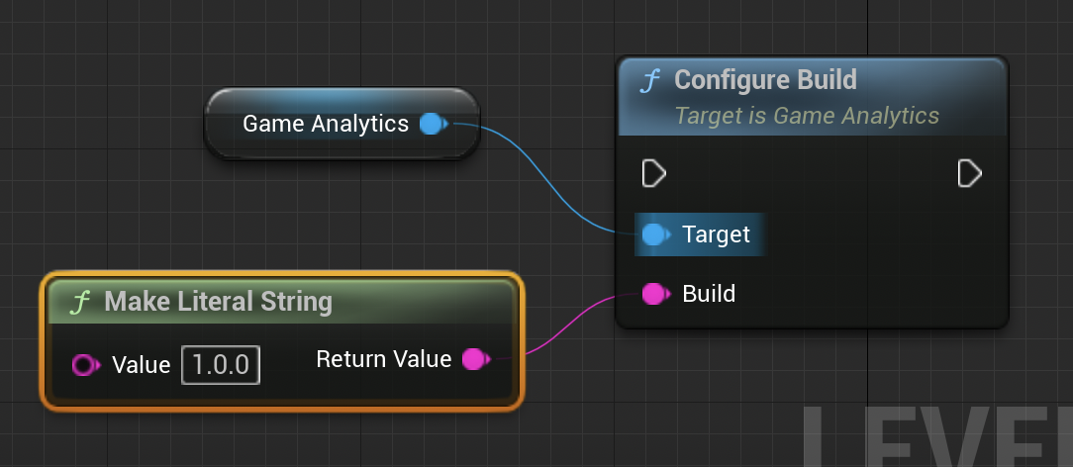The image size is (1073, 467).
Task: Click the Configure Build input execution pin
Action: pyautogui.click(x=653, y=174)
